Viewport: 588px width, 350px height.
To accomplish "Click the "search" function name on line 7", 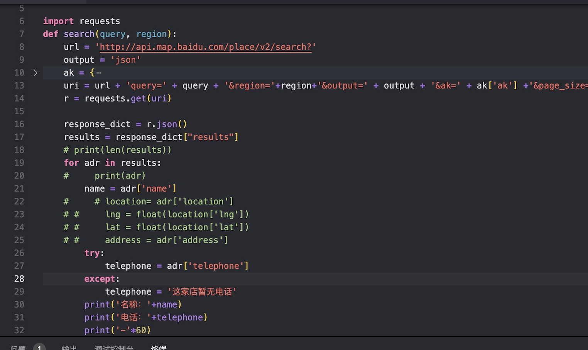I will pyautogui.click(x=79, y=34).
